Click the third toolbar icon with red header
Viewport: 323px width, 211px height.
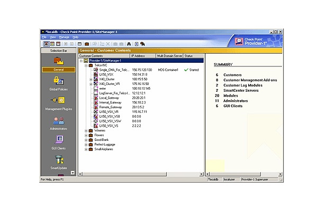pos(58,44)
